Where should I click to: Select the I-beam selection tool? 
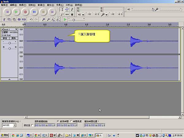coord(62,10)
